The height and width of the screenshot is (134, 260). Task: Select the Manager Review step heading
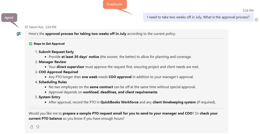pyautogui.click(x=52, y=62)
